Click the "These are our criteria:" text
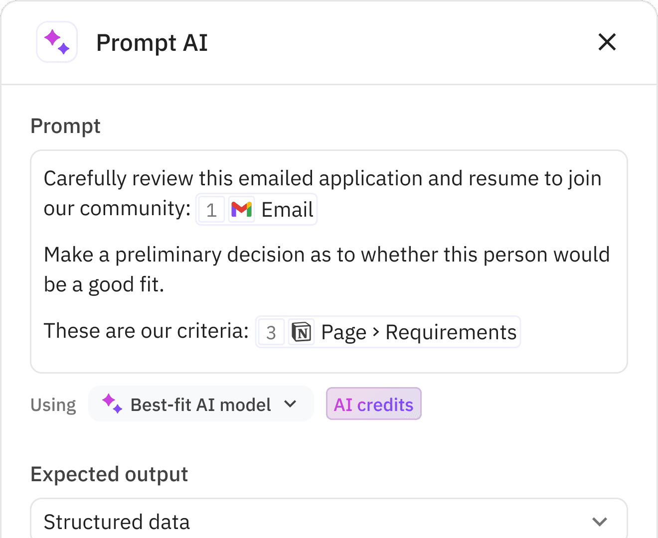658x538 pixels. (146, 331)
